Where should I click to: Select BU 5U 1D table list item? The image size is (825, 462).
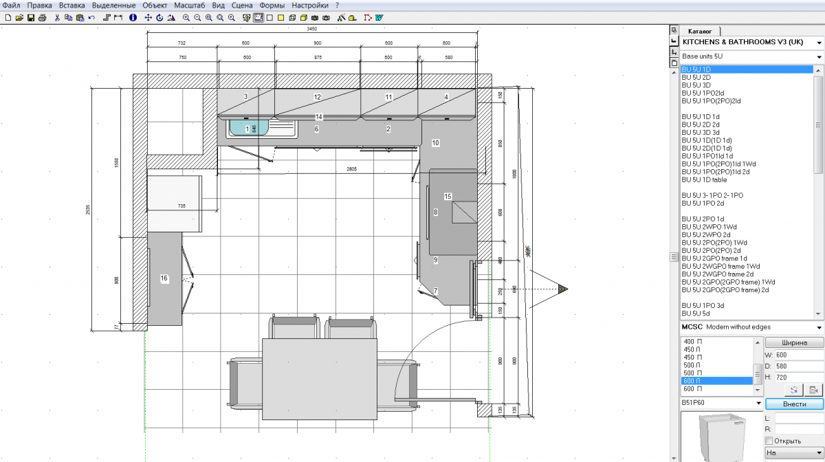746,179
